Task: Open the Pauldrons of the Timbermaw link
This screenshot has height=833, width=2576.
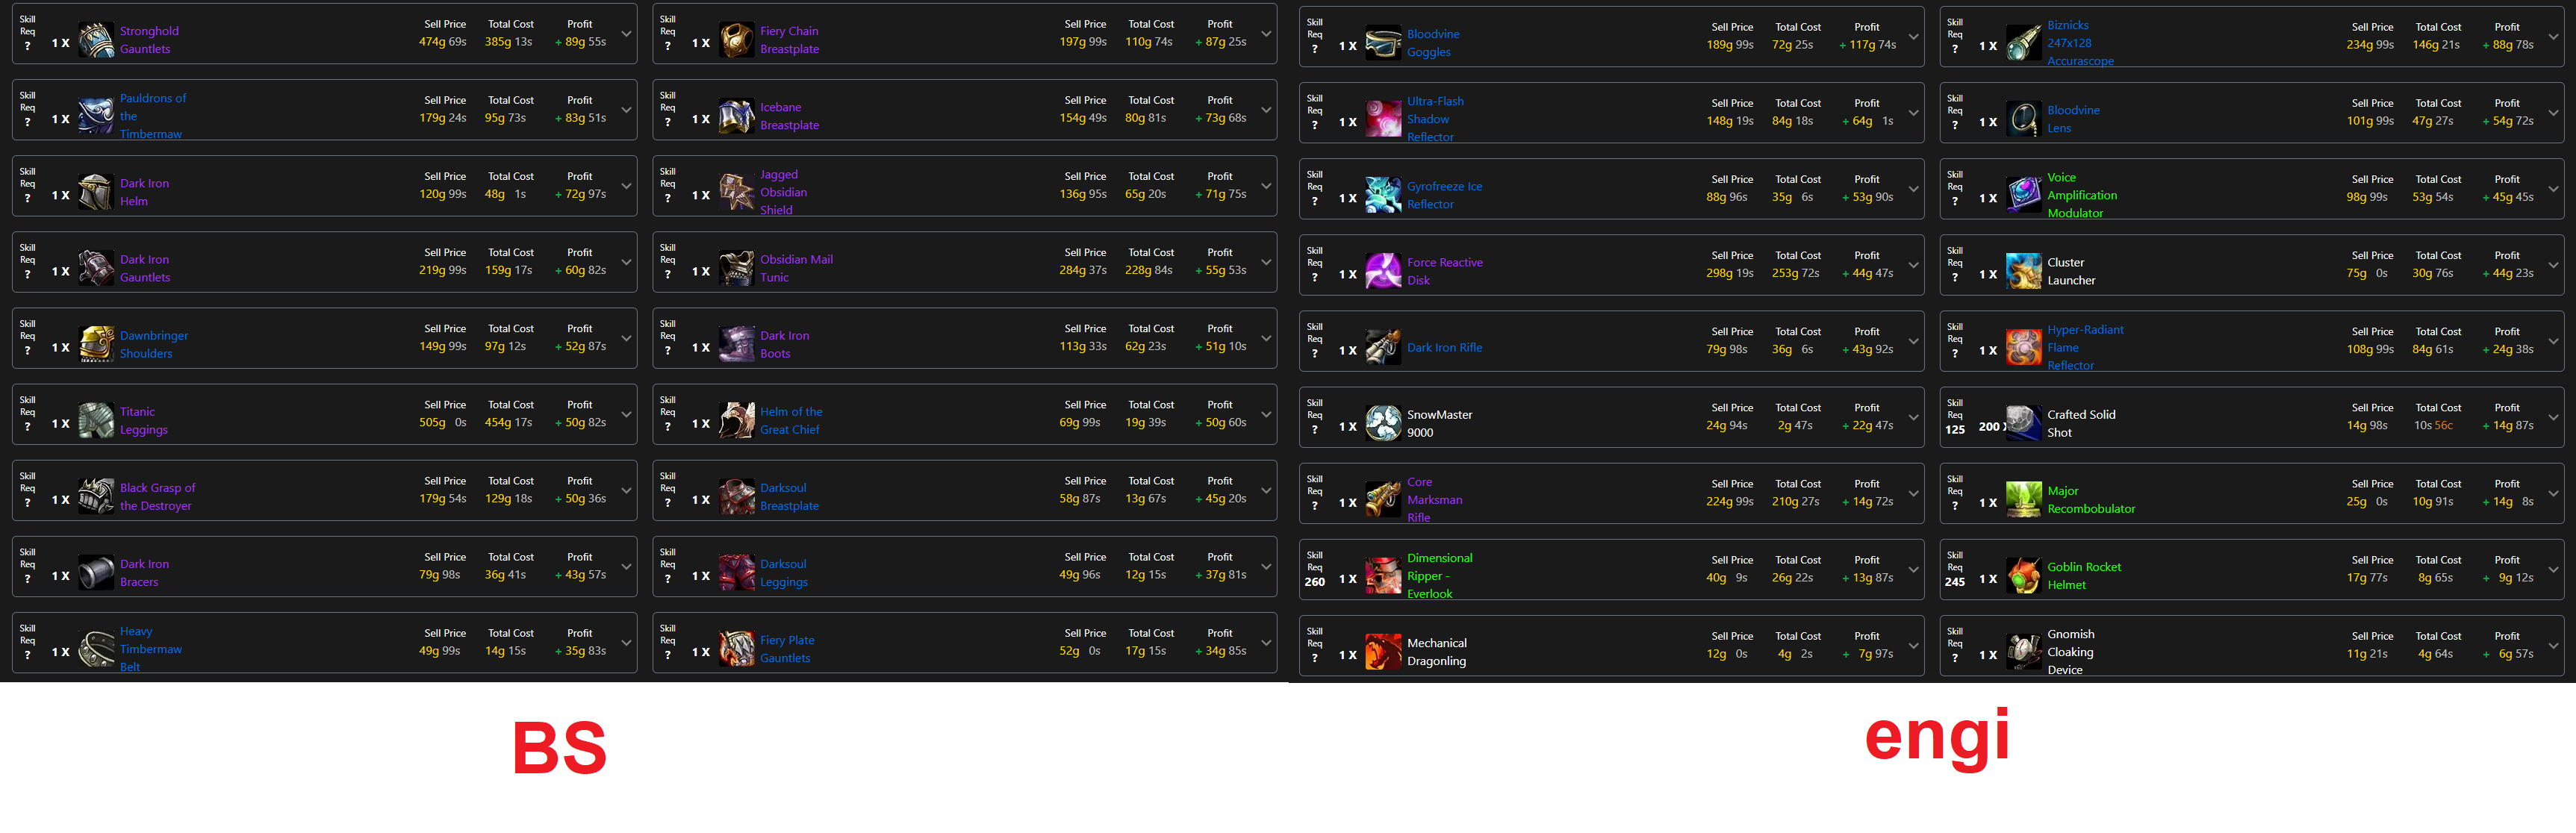Action: pyautogui.click(x=153, y=116)
